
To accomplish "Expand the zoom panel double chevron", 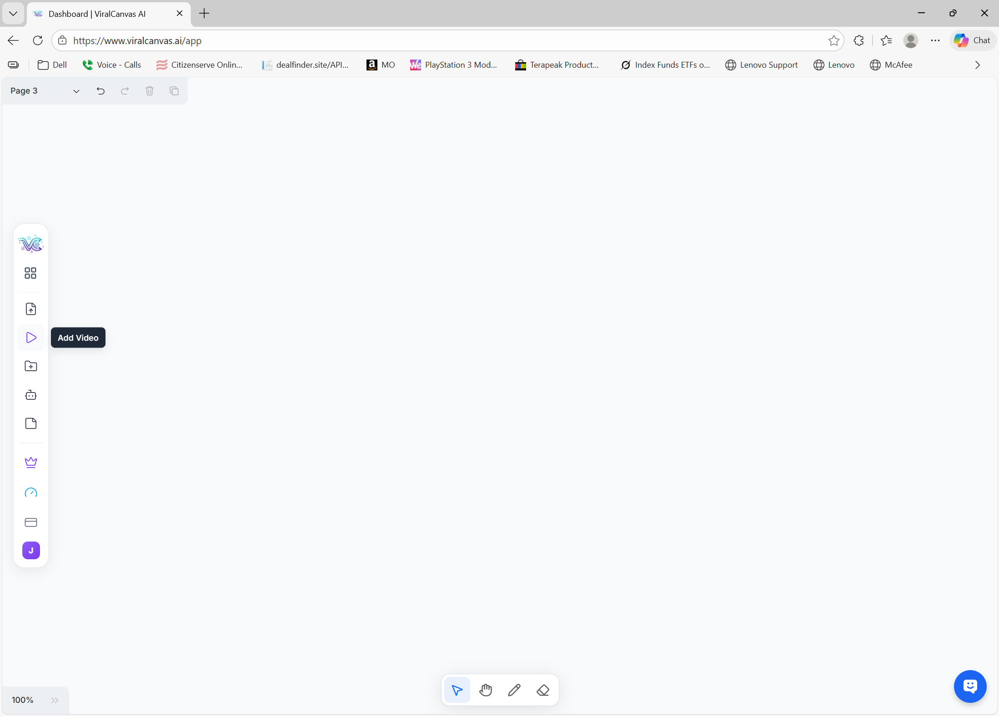I will pyautogui.click(x=55, y=700).
